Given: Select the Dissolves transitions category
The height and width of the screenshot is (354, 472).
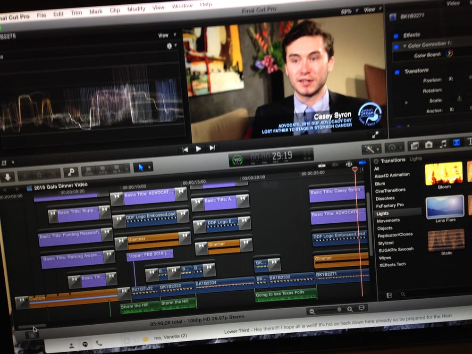Looking at the screenshot, I should click(385, 198).
